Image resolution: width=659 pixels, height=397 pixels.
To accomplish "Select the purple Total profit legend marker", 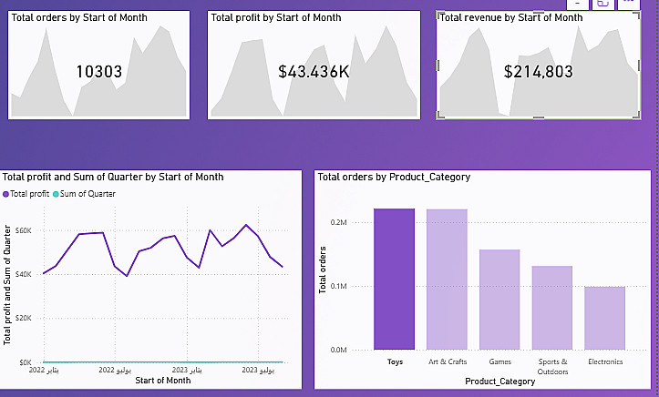I will (x=7, y=194).
